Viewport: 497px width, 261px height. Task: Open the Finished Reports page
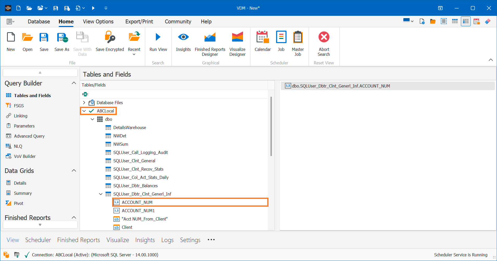78,240
